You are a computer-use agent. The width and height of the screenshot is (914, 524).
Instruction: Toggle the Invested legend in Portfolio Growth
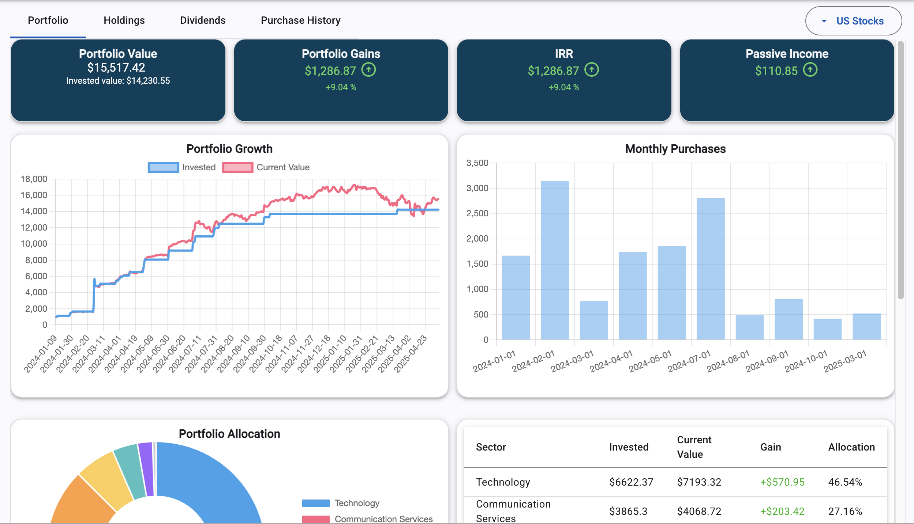pyautogui.click(x=181, y=167)
